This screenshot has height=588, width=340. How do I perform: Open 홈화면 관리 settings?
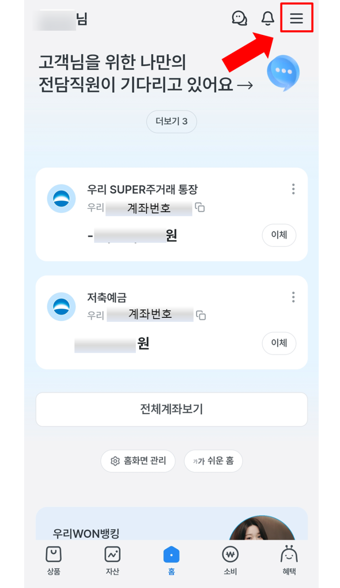(138, 461)
